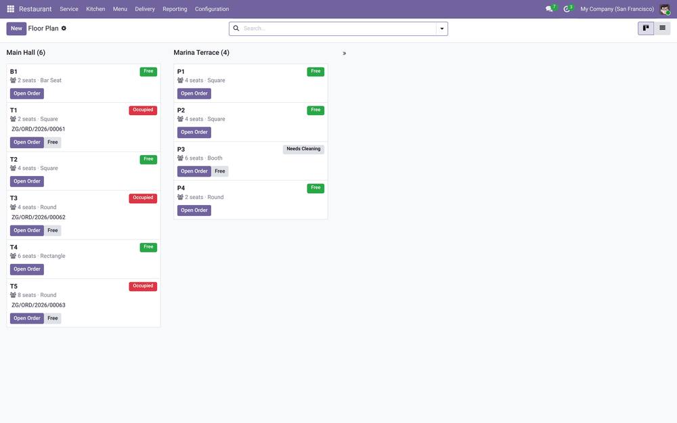The width and height of the screenshot is (677, 423).
Task: Open Order for table P2
Action: pyautogui.click(x=194, y=132)
